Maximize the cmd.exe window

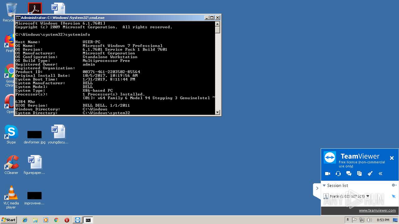212,18
